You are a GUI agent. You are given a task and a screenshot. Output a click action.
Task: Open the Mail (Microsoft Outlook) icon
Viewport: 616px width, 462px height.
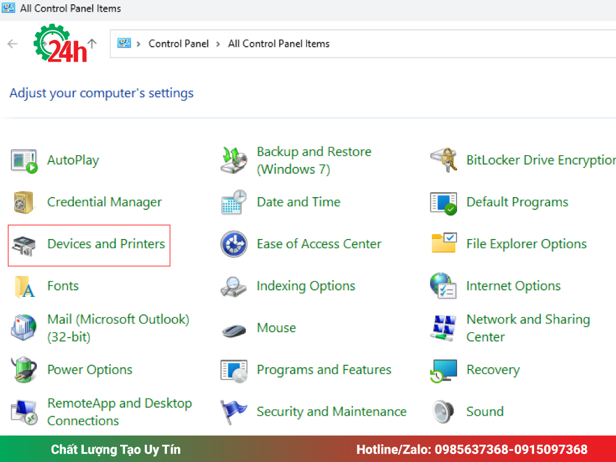click(23, 327)
